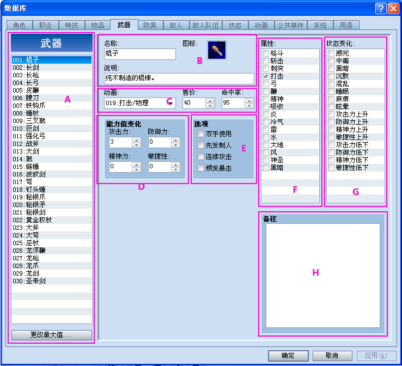Screen dimensions: 402x366
Task: Tick the 双手使用 option
Action: coord(200,133)
